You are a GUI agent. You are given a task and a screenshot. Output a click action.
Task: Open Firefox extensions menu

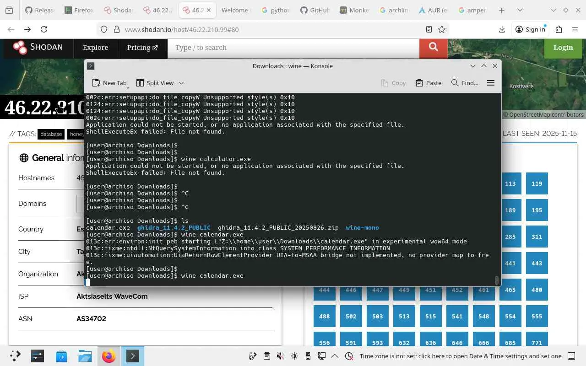(x=559, y=29)
